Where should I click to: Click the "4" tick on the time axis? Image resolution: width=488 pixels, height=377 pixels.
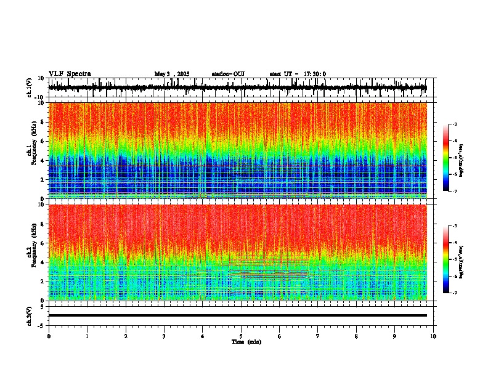(x=203, y=336)
